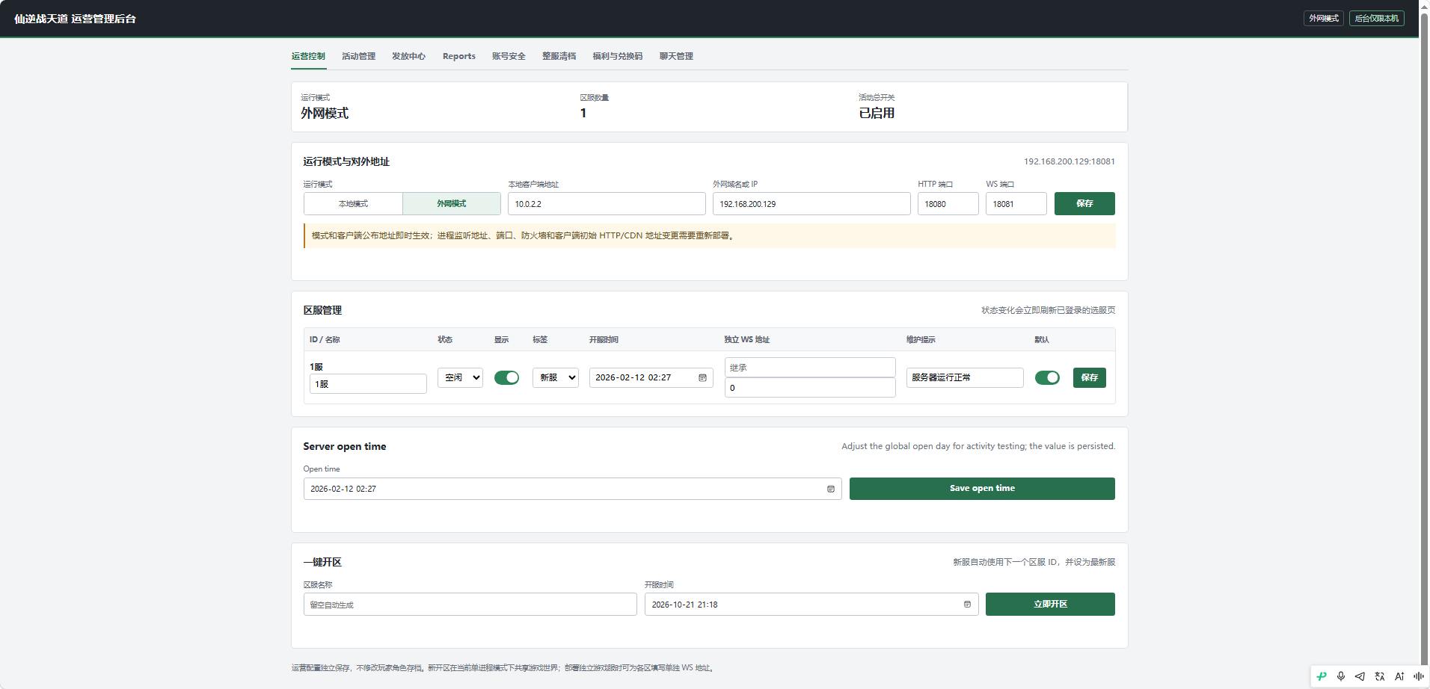Click the WS 端口 field showing 18081

tap(1016, 204)
